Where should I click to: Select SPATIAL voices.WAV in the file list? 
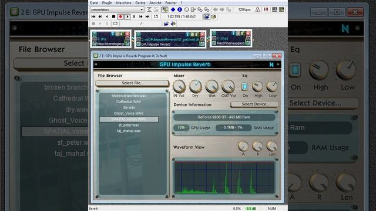tap(129, 119)
